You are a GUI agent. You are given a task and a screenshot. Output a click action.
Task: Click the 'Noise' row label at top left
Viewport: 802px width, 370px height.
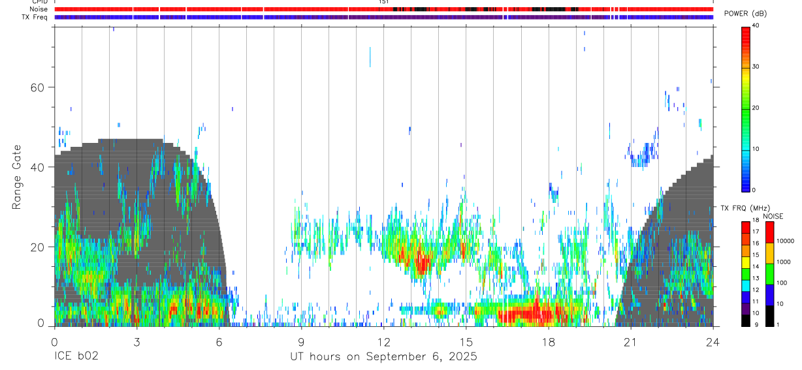(x=40, y=9)
